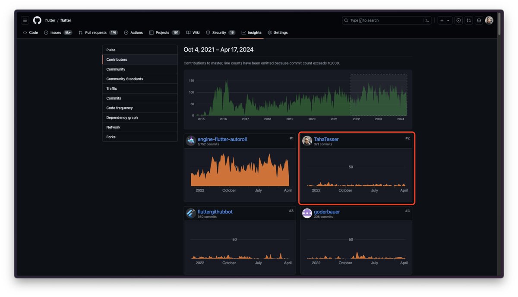Open the command palette icon

[x=427, y=20]
